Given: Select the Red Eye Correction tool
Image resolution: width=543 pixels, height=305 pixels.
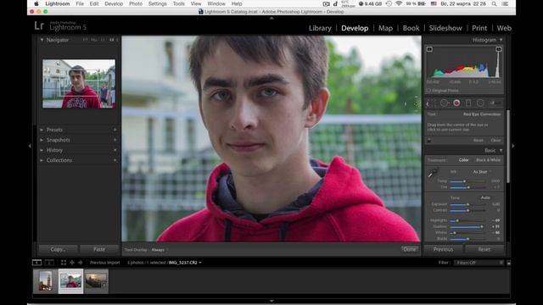Looking at the screenshot, I should 456,103.
